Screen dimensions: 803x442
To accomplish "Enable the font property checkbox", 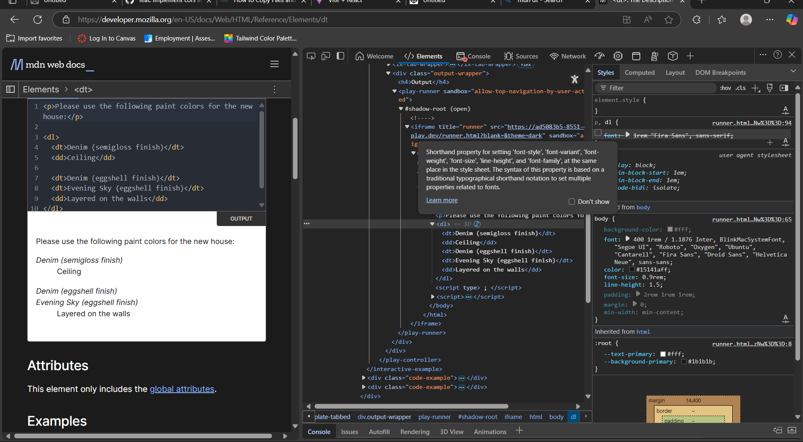I will coord(598,133).
